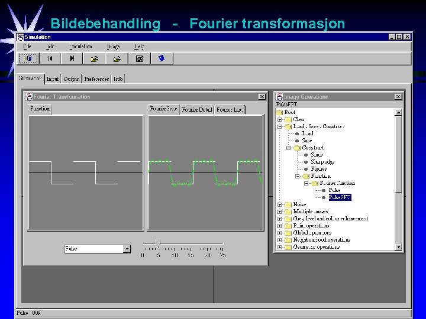Click the step-forward toolbar icon
426x319 pixels.
pos(72,58)
